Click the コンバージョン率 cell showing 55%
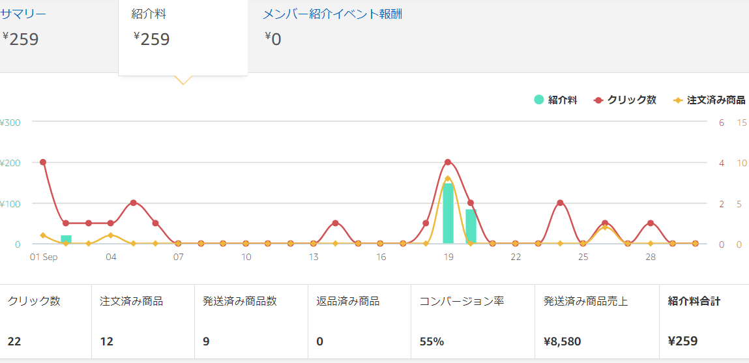Screen dimensions: 749x363 tap(473, 321)
